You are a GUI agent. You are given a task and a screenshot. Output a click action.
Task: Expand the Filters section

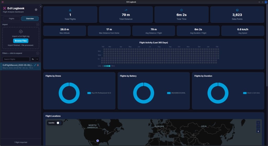point(38,53)
